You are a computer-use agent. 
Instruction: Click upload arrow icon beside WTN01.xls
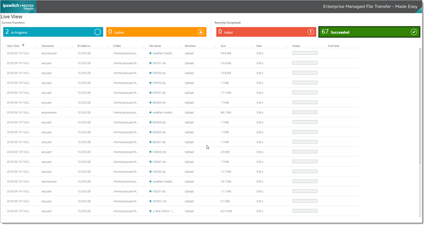click(x=151, y=201)
